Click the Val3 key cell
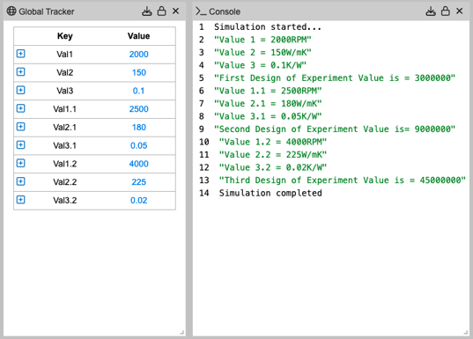Viewport: 473px width, 339px height. (x=65, y=91)
